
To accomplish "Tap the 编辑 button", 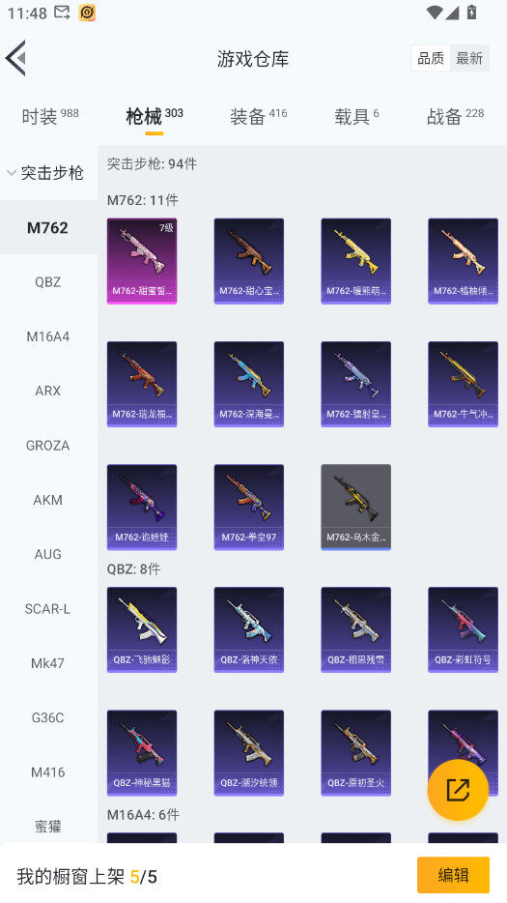I will (454, 875).
